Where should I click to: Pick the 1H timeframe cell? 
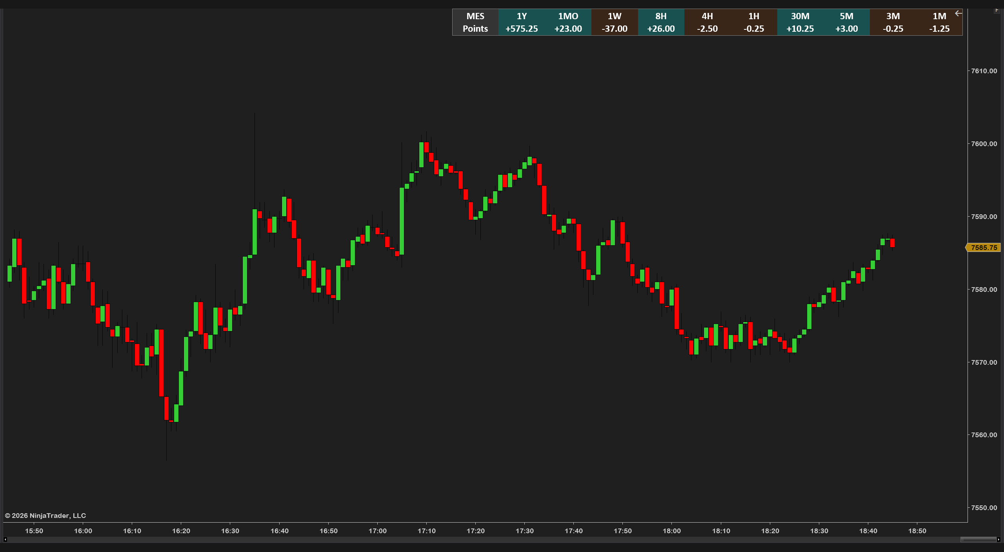coord(754,22)
